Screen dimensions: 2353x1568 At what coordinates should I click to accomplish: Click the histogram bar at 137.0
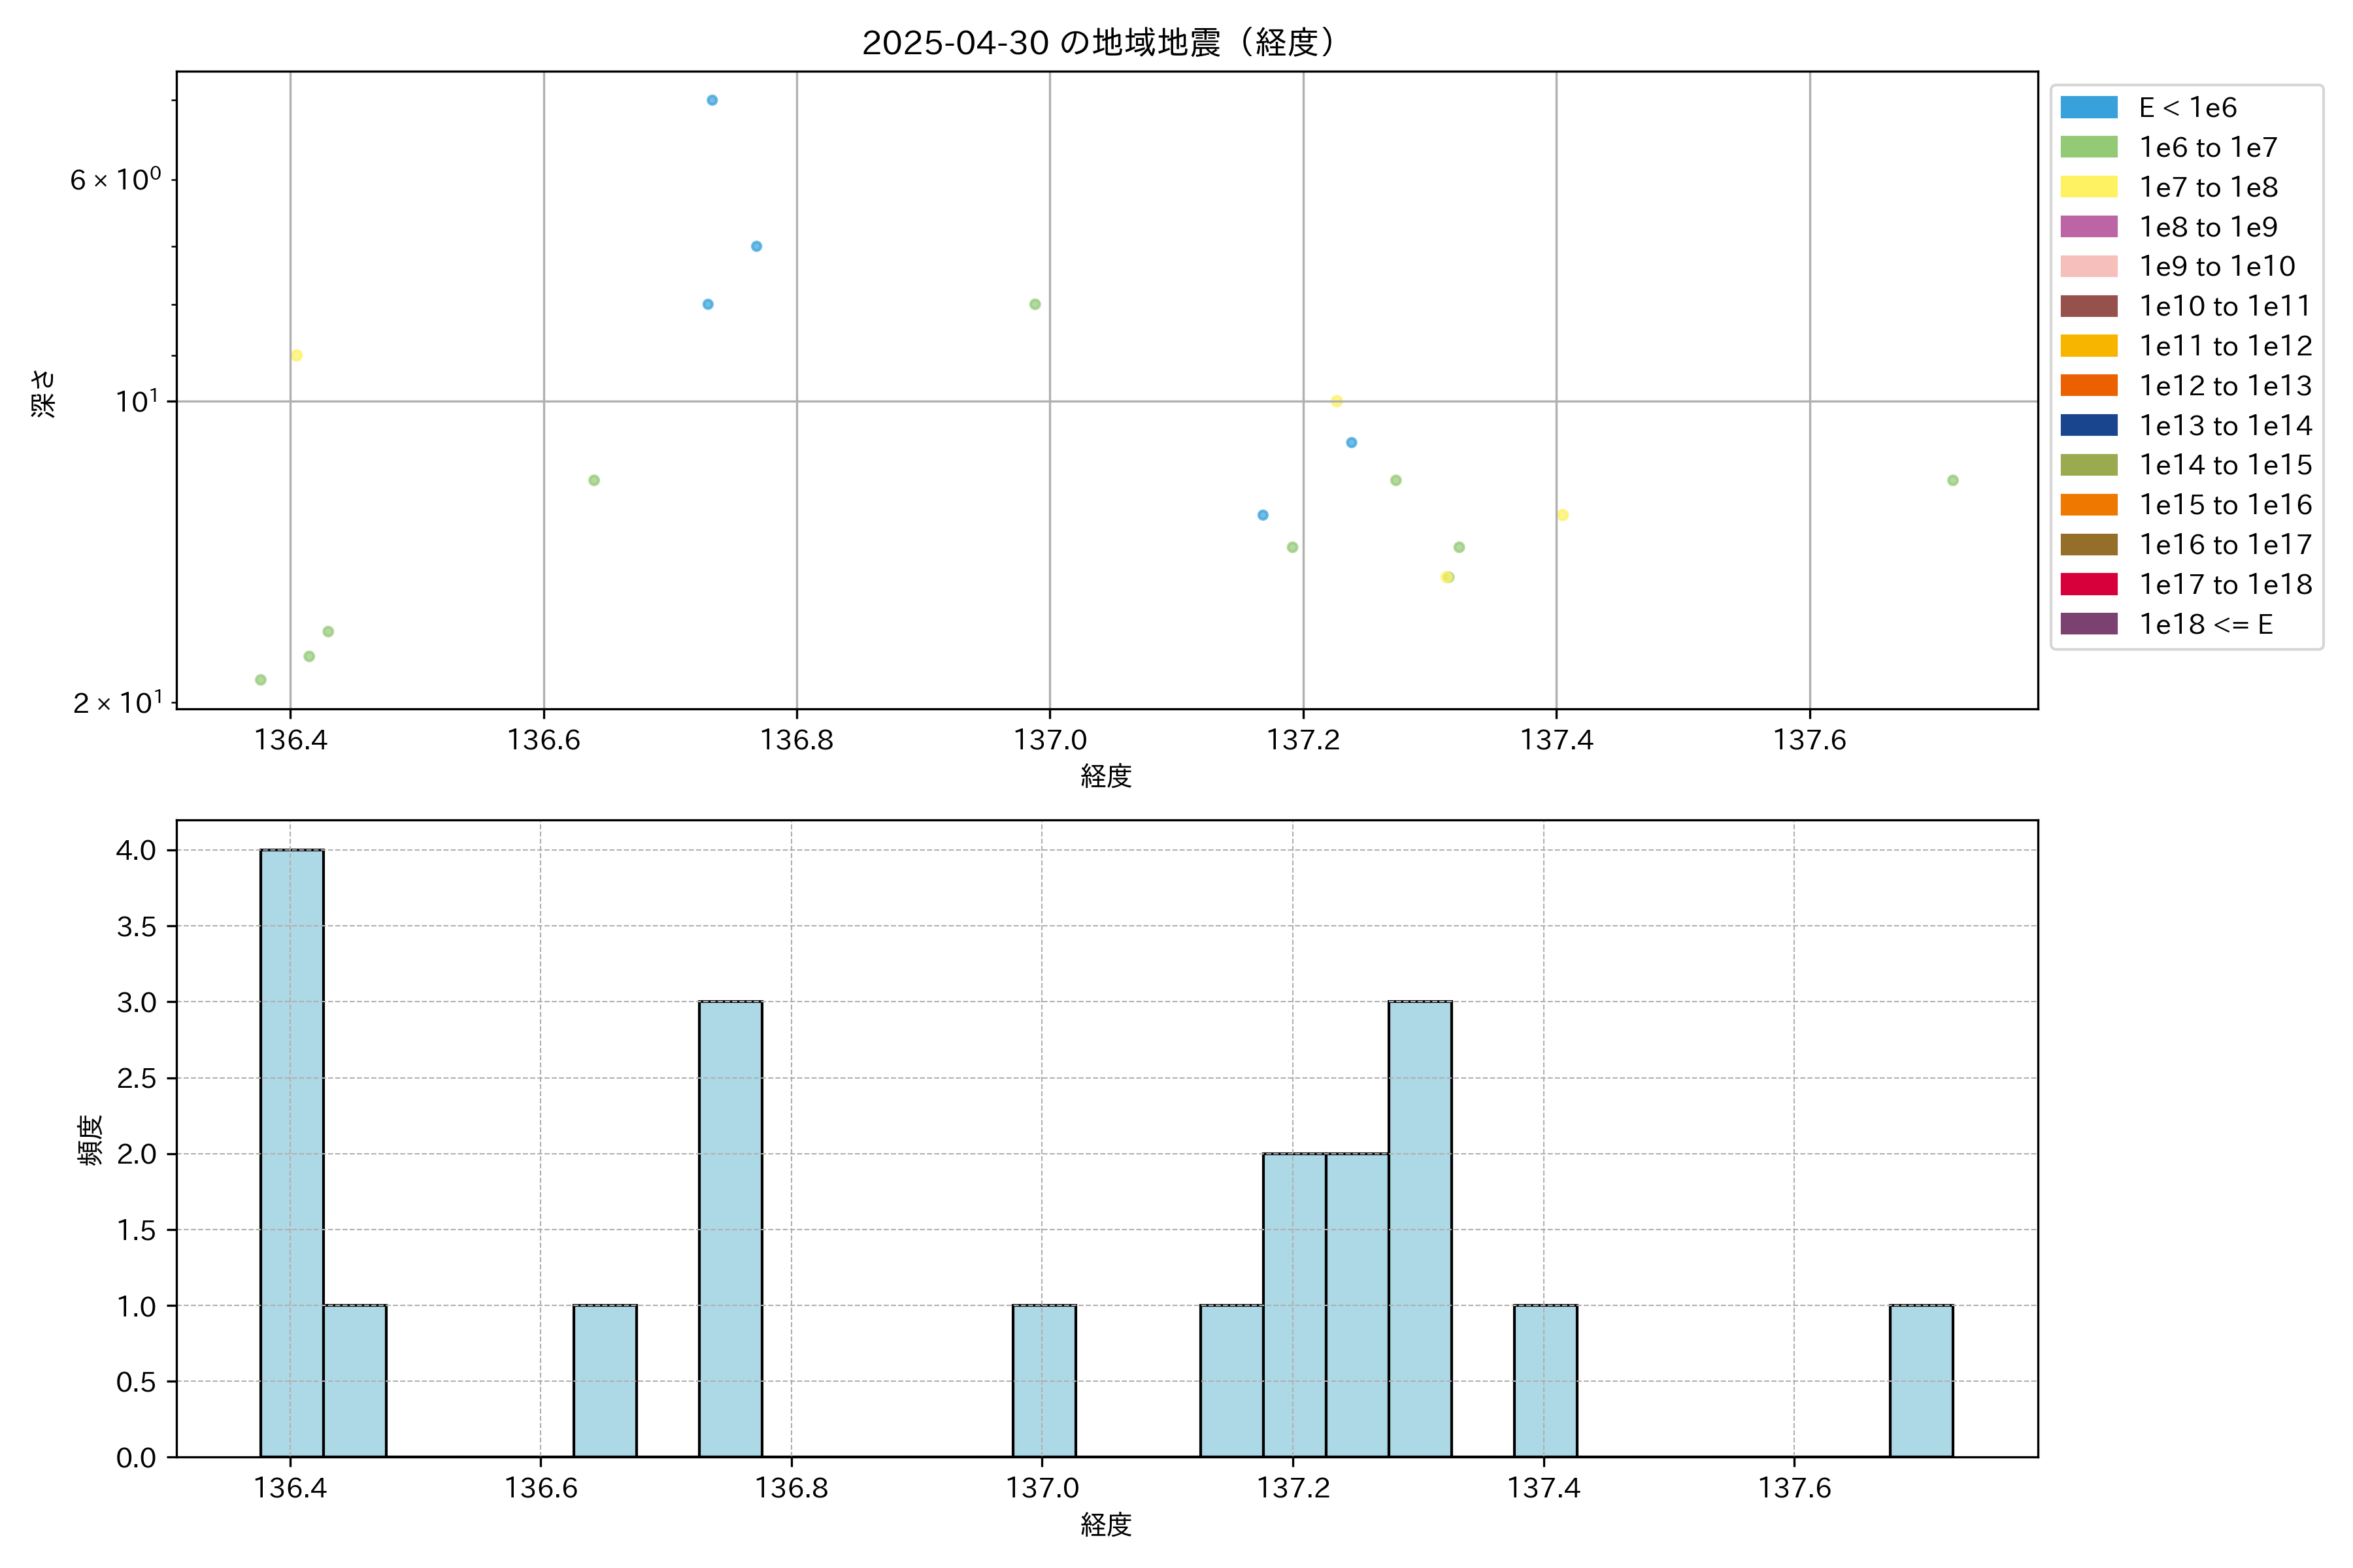[1043, 1380]
